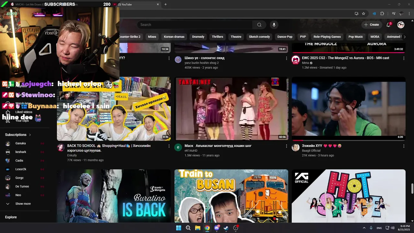This screenshot has height=233, width=414.
Task: Open the volume control in the system tray
Action: point(392,228)
